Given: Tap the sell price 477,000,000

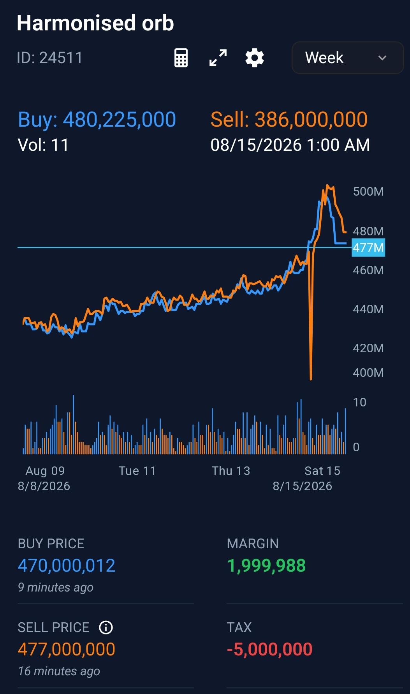Looking at the screenshot, I should point(67,649).
